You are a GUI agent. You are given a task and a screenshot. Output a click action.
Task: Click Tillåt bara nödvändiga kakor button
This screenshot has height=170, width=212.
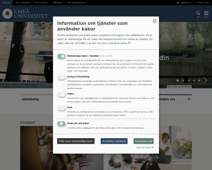(76, 141)
